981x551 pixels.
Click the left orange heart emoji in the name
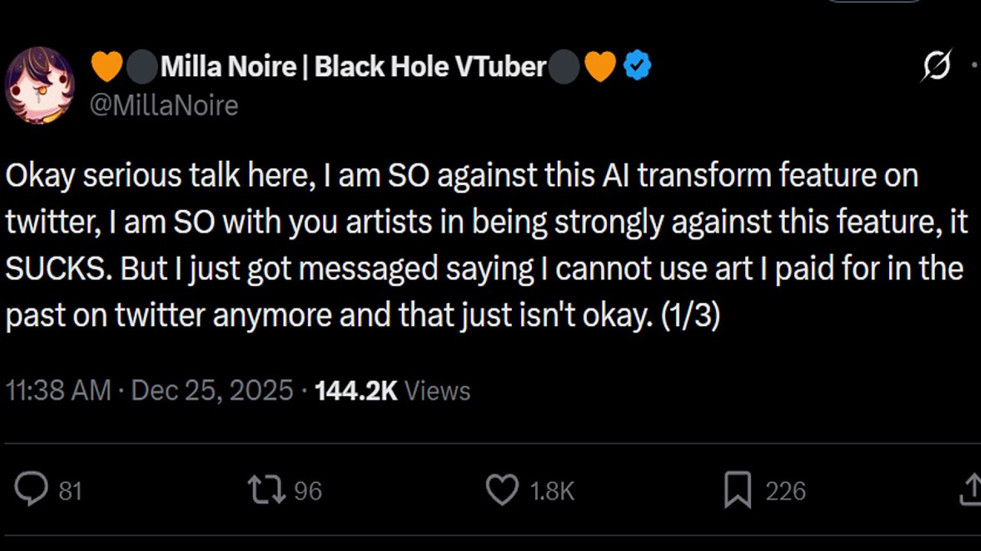tap(107, 67)
